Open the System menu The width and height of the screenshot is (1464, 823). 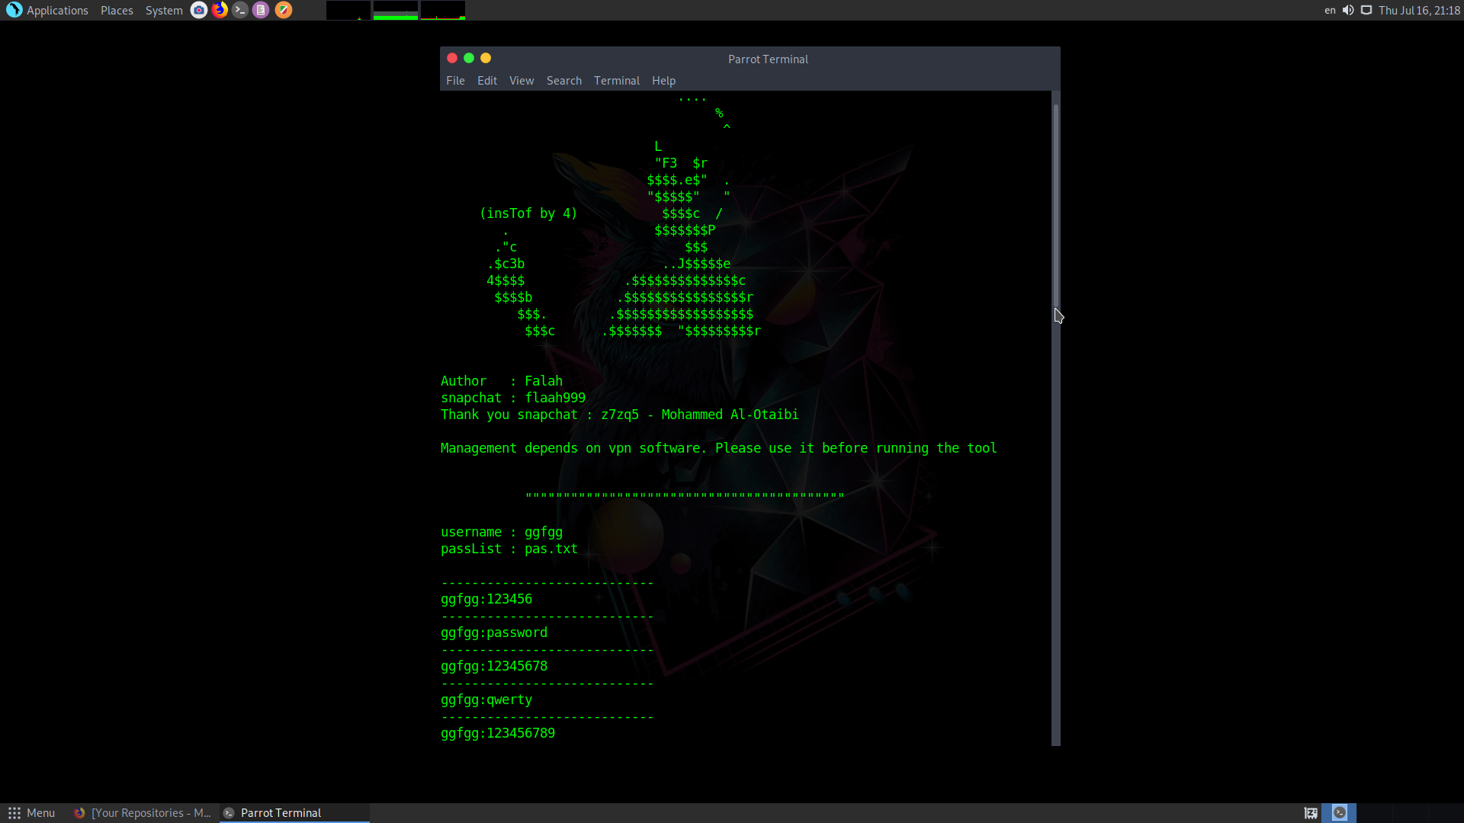click(163, 10)
